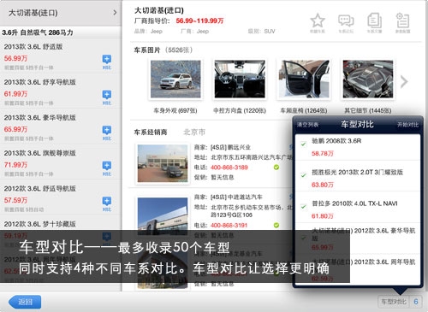Add 2013款 3.6L 舒享导航版 to compare
This screenshot has height=312, width=428.
click(107, 97)
